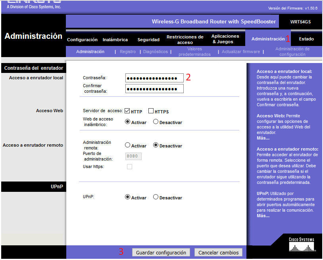The image size is (323, 260).
Task: Click the Confirmar contraseña field
Action: point(154,89)
